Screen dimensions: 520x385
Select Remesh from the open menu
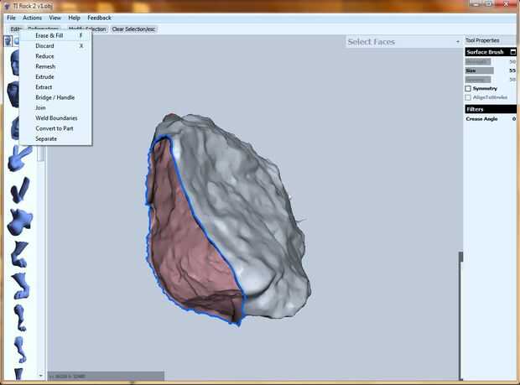(x=45, y=66)
